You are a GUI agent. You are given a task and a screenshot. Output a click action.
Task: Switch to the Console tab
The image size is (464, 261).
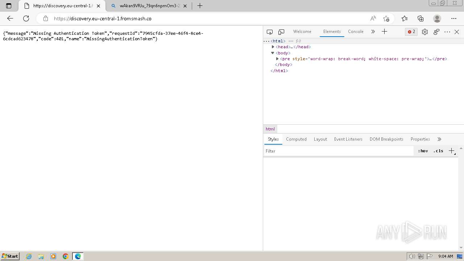[x=356, y=32]
